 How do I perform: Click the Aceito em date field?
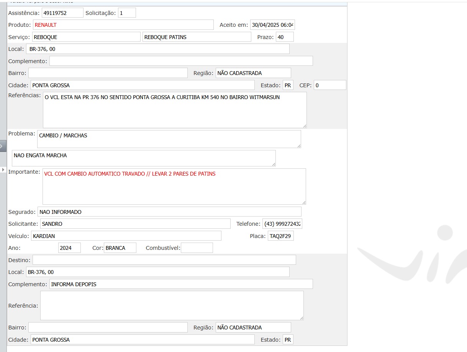pos(272,25)
